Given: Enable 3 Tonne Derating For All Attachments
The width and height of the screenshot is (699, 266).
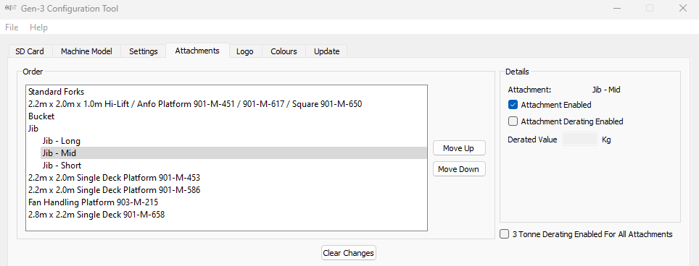Looking at the screenshot, I should point(504,234).
